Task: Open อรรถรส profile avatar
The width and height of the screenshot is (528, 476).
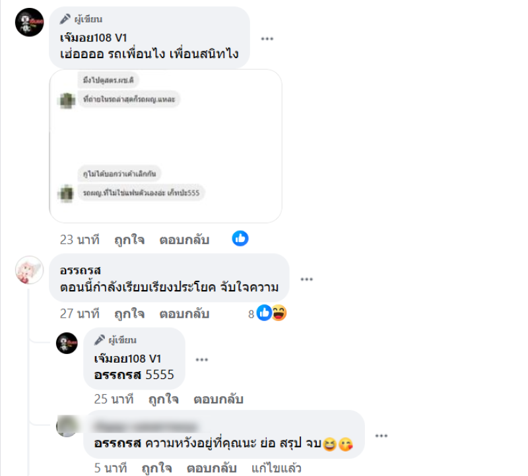Action: (x=30, y=270)
